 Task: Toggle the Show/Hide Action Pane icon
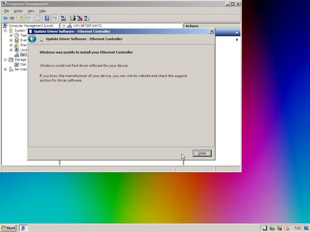(54, 18)
